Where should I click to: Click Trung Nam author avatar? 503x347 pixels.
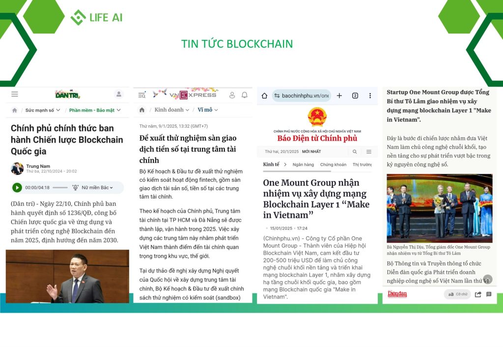tap(17, 169)
